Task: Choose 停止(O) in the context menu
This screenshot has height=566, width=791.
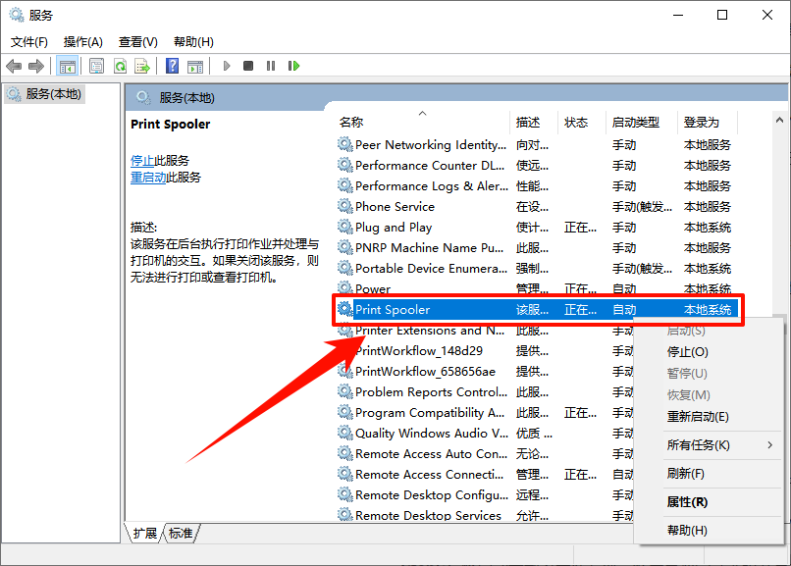Action: 687,352
